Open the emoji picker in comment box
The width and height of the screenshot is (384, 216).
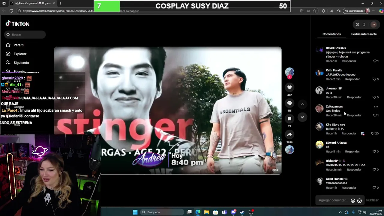pos(359,200)
